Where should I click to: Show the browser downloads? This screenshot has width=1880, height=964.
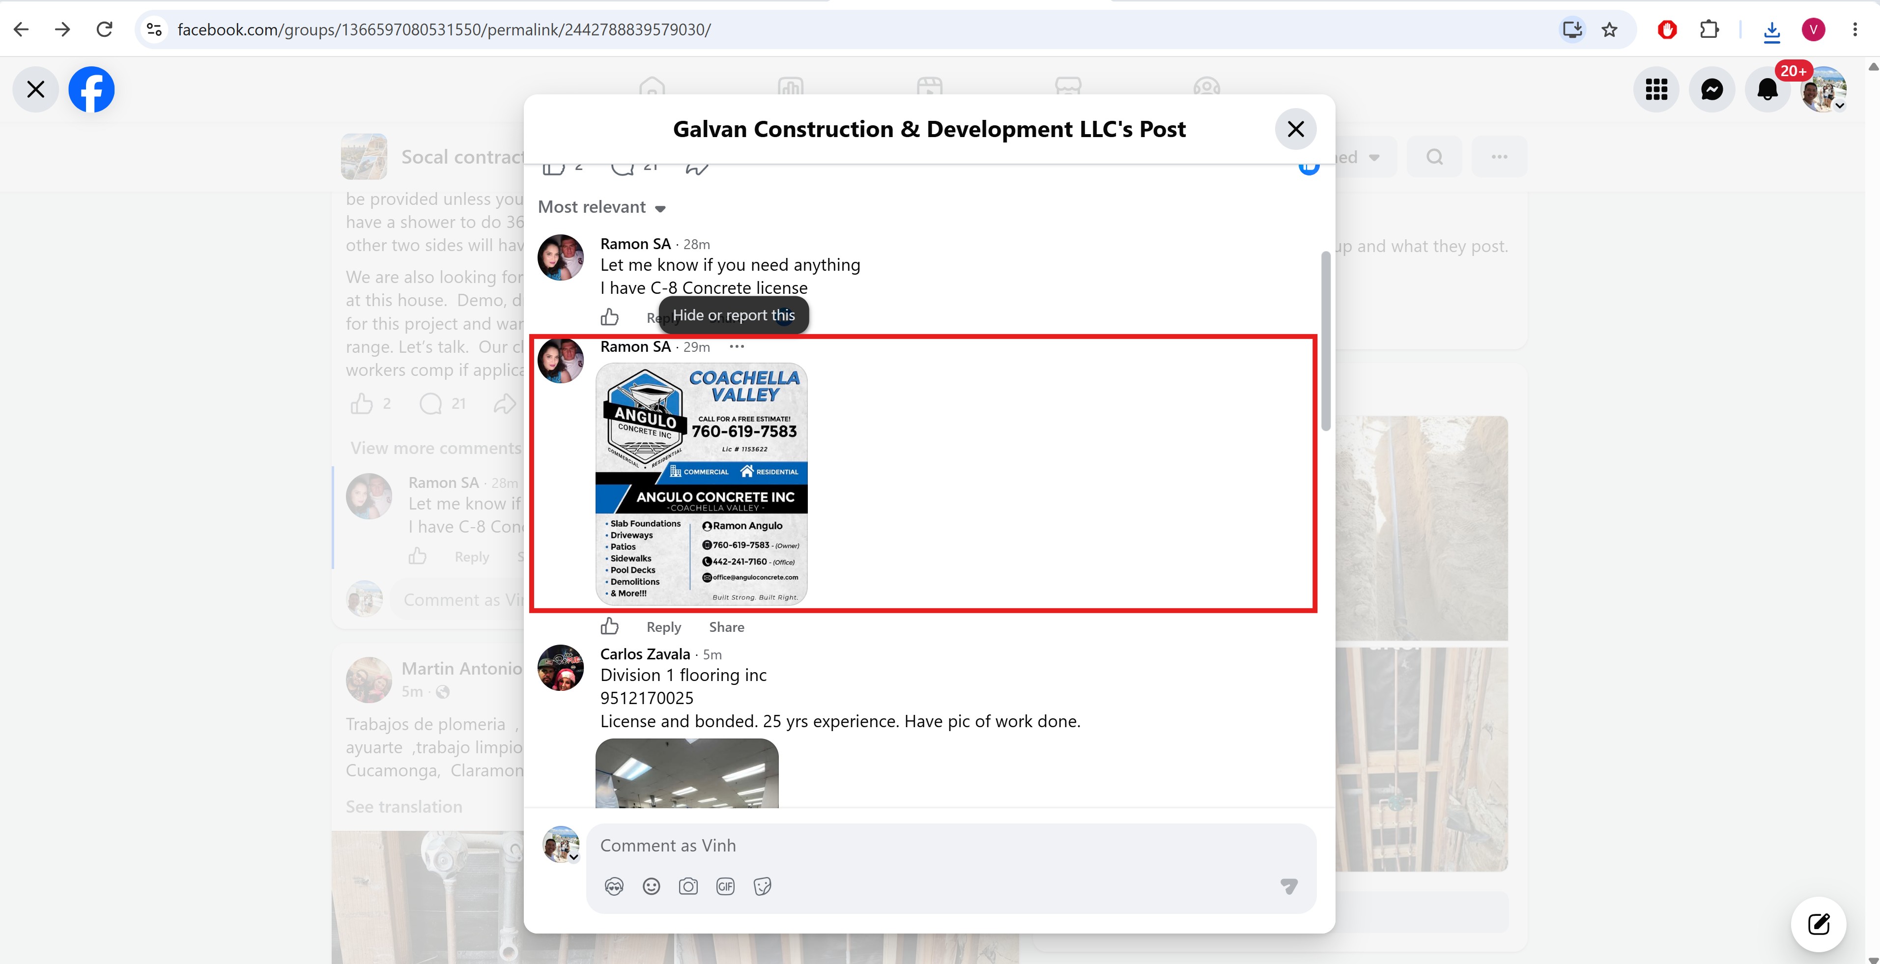[x=1771, y=30]
